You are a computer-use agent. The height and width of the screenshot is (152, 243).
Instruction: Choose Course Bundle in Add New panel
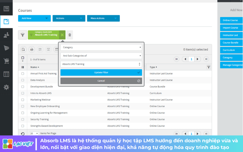click(x=231, y=43)
